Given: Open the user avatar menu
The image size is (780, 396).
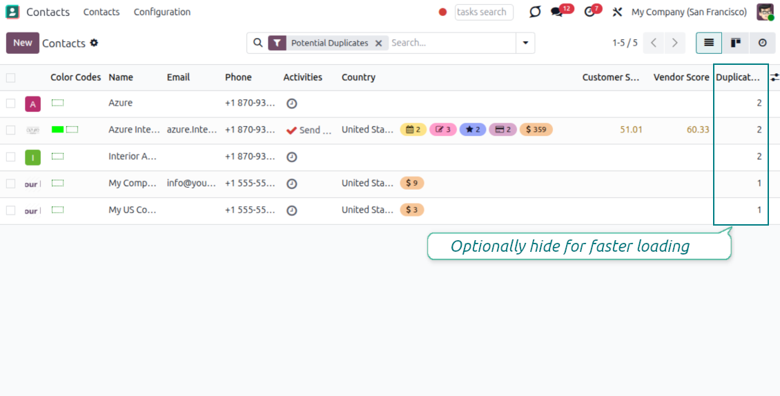Looking at the screenshot, I should click(x=765, y=12).
